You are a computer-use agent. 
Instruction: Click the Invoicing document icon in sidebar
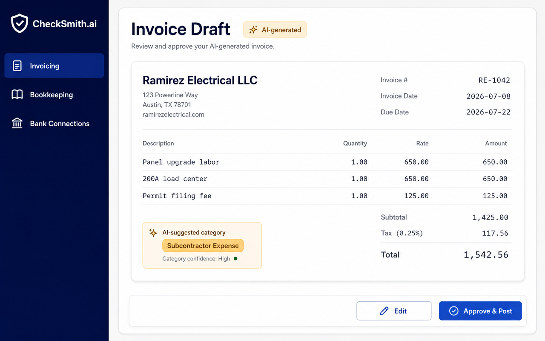(17, 66)
